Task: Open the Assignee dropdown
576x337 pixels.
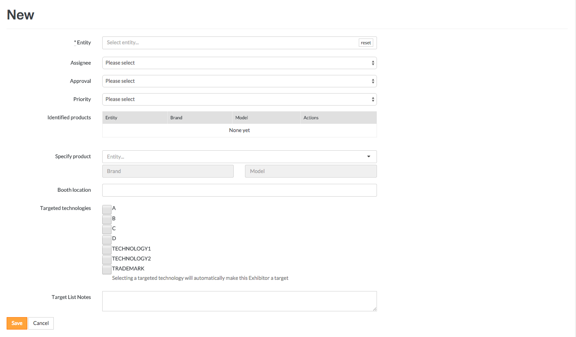Action: click(x=239, y=63)
